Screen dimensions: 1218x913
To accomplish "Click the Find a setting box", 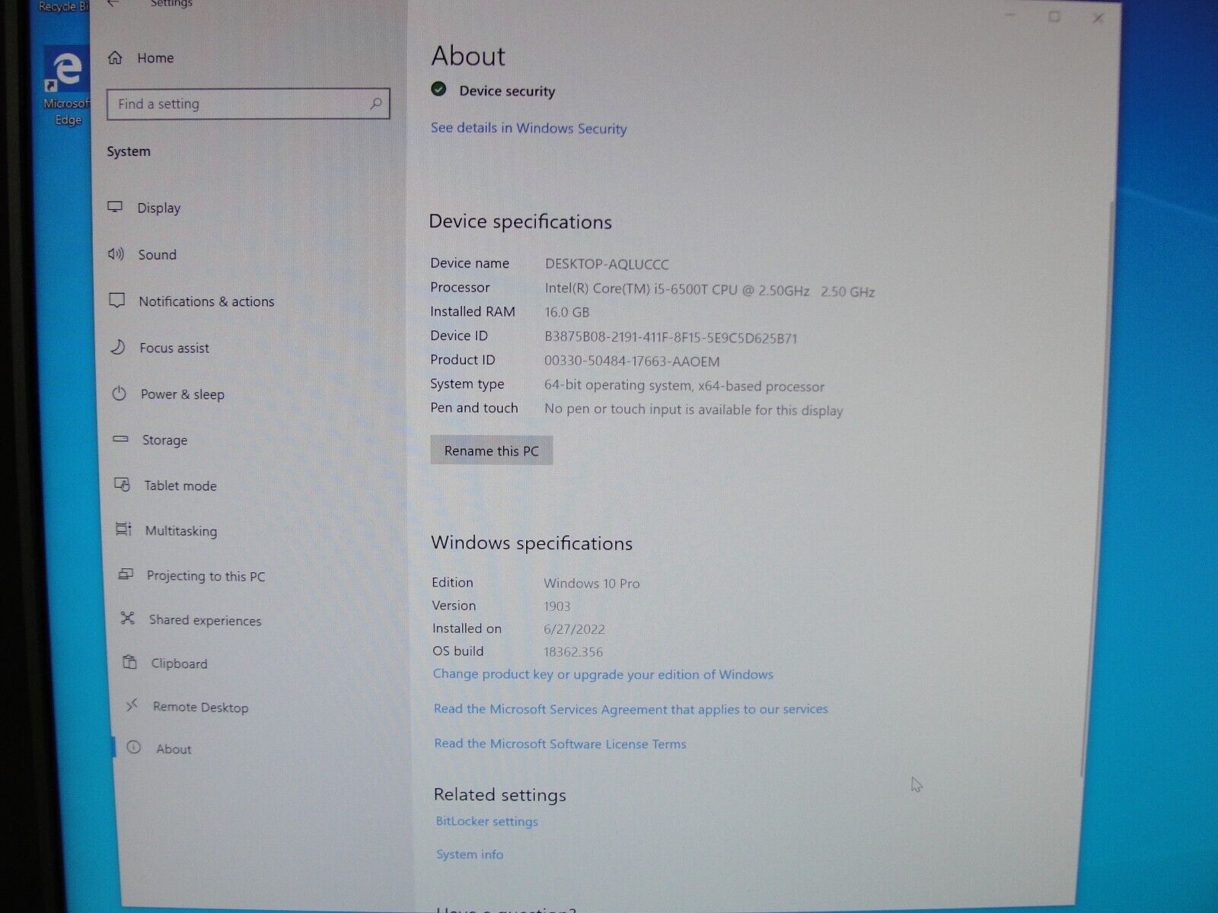I will pos(249,103).
